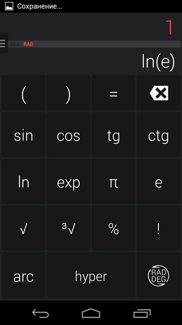This screenshot has width=182, height=325.
Task: Tap the Android back navigation icon
Action: [40, 313]
